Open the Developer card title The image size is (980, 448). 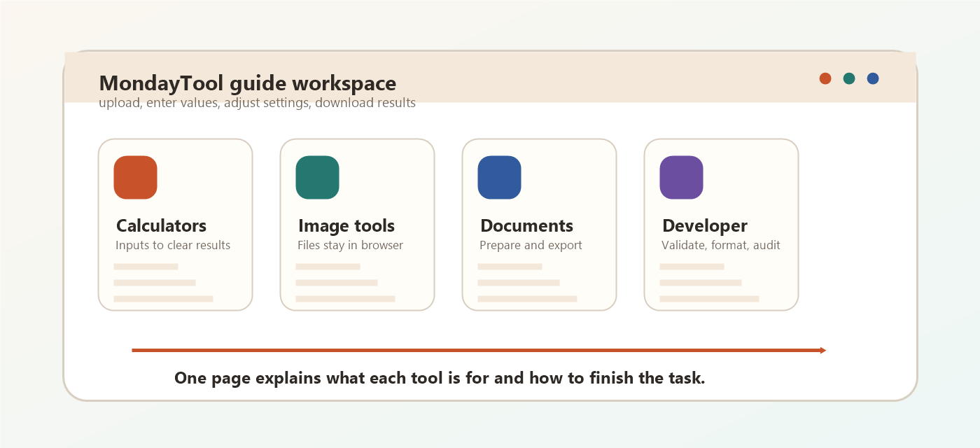704,226
